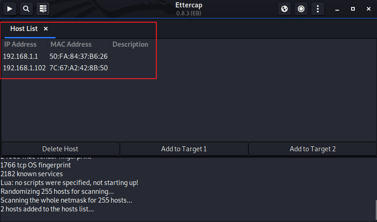Click log line 'Randomizing 255 hosts for scanning...'
The width and height of the screenshot is (377, 222).
coord(57,191)
